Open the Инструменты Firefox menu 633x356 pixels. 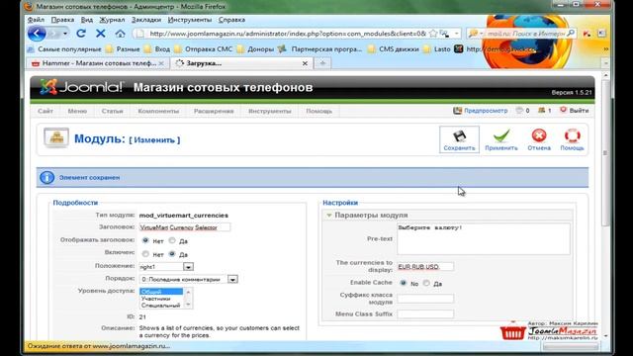click(190, 20)
